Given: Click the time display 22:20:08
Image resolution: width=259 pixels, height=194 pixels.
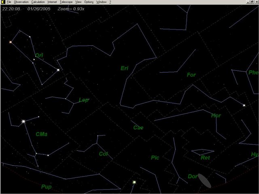Looking at the screenshot, I should [11, 8].
